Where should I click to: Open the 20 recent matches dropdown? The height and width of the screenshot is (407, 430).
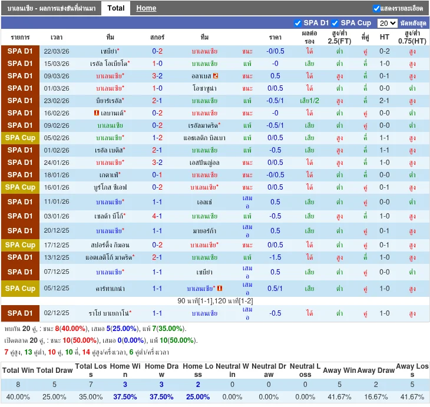click(x=387, y=23)
